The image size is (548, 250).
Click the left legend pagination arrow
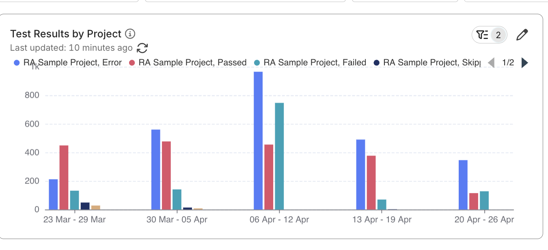(491, 62)
